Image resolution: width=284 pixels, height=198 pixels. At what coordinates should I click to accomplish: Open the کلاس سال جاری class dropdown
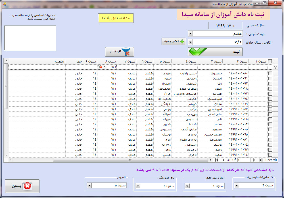[190, 42]
